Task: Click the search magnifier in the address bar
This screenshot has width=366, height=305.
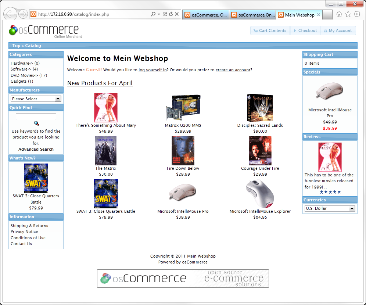Action: tap(153, 14)
